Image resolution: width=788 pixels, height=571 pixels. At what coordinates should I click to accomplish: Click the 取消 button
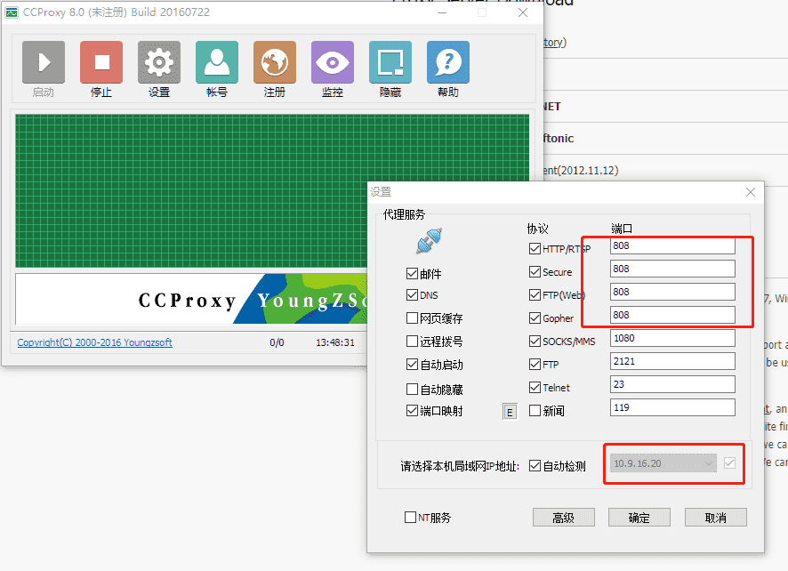click(x=716, y=518)
